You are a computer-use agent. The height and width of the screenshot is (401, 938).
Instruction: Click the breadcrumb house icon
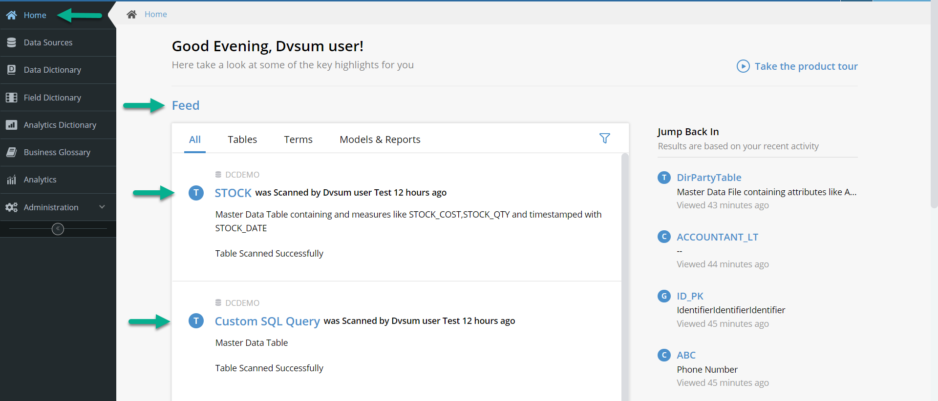coord(131,15)
